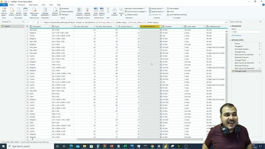Switch to the Help ribbon tab
This screenshot has width=265, height=149.
click(59, 5)
